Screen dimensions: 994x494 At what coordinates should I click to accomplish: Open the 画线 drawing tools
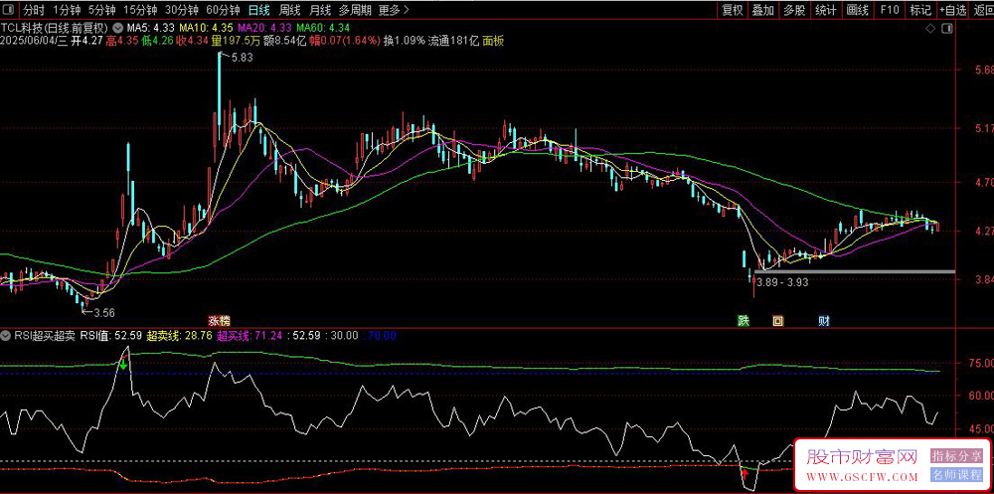(857, 10)
